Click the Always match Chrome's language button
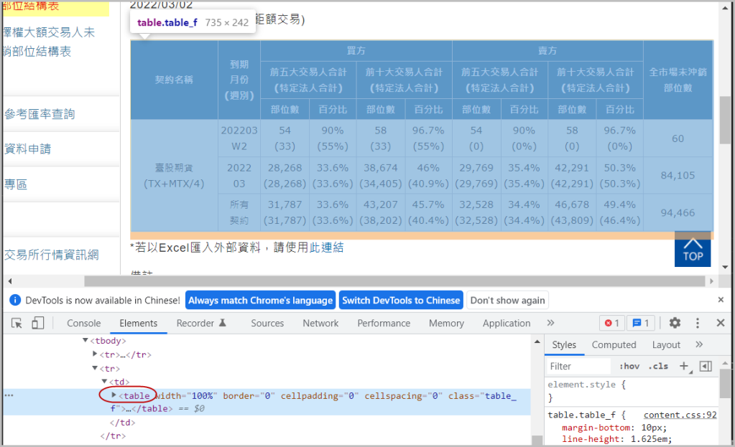The image size is (735, 447). point(260,300)
